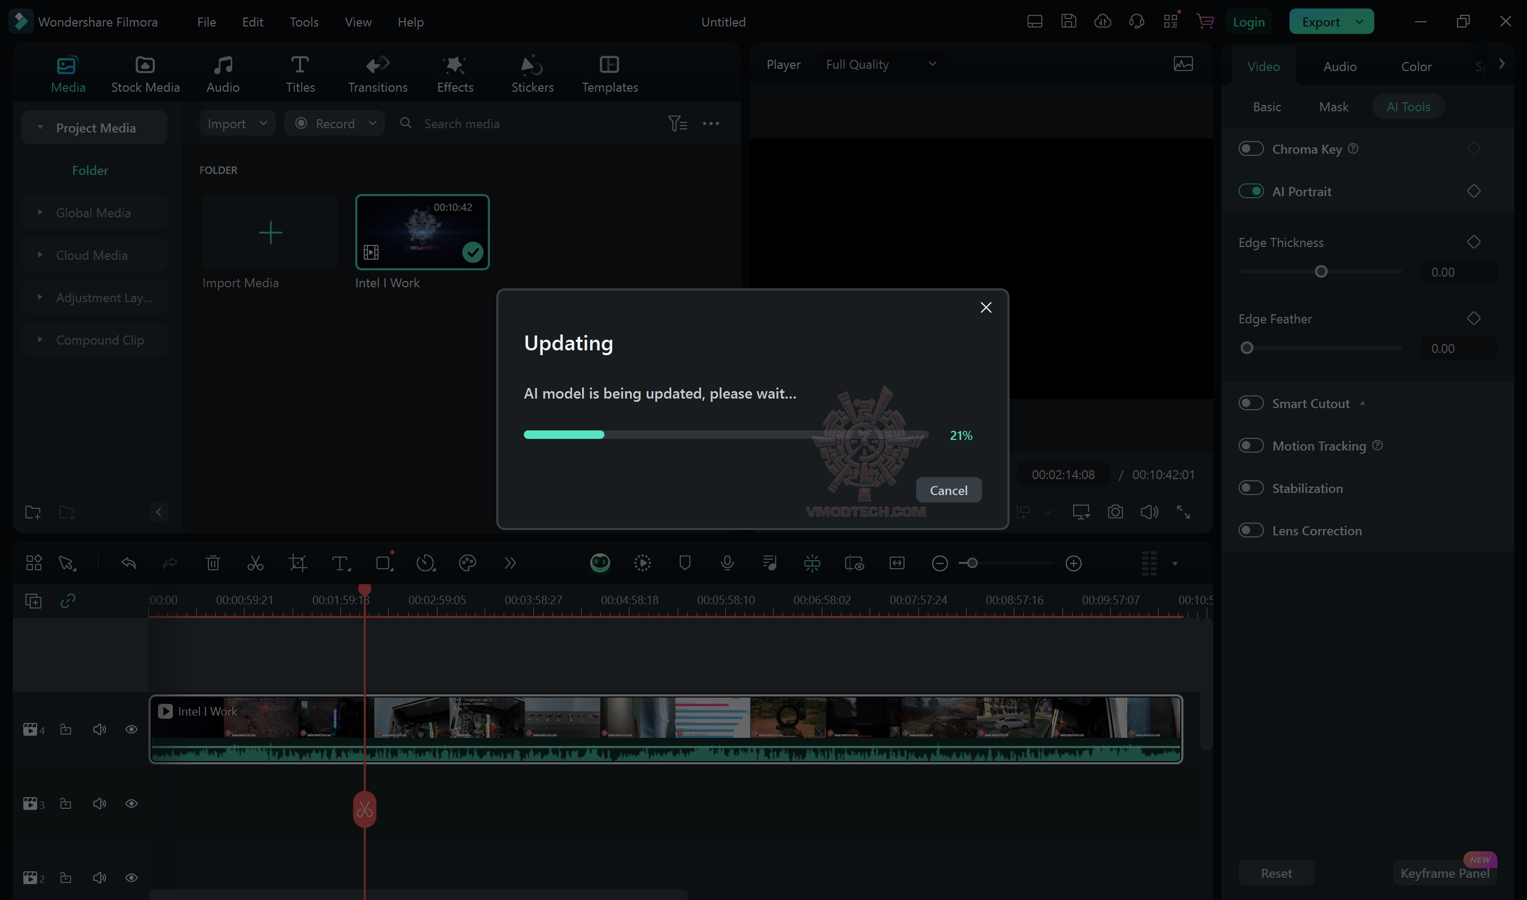Switch to the Mask tab

click(1333, 107)
